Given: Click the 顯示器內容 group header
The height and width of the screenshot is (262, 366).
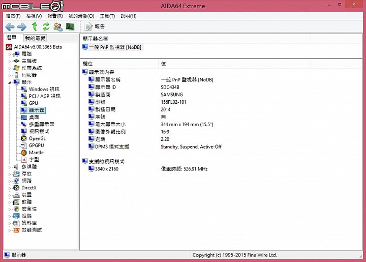Looking at the screenshot, I should pos(101,72).
